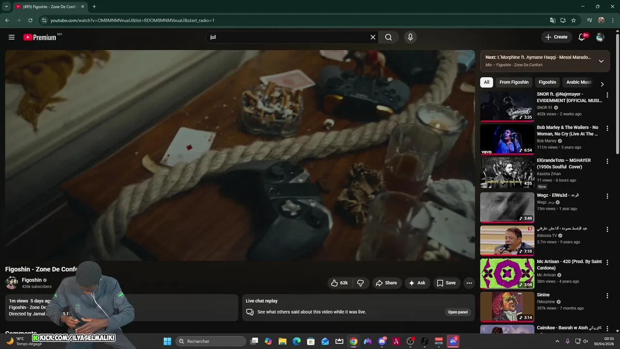The width and height of the screenshot is (620, 349).
Task: Click the video player frame
Action: [x=240, y=155]
